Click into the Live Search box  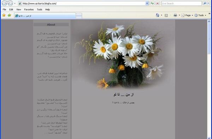[x=182, y=4]
